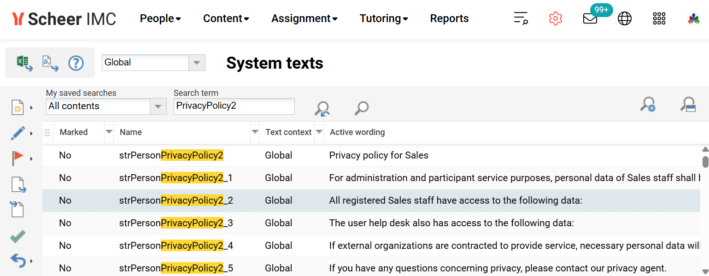This screenshot has width=709, height=276.
Task: Open the Name column filter dropdown
Action: point(255,132)
